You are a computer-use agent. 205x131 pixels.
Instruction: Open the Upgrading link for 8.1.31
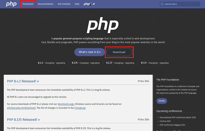click(164, 63)
